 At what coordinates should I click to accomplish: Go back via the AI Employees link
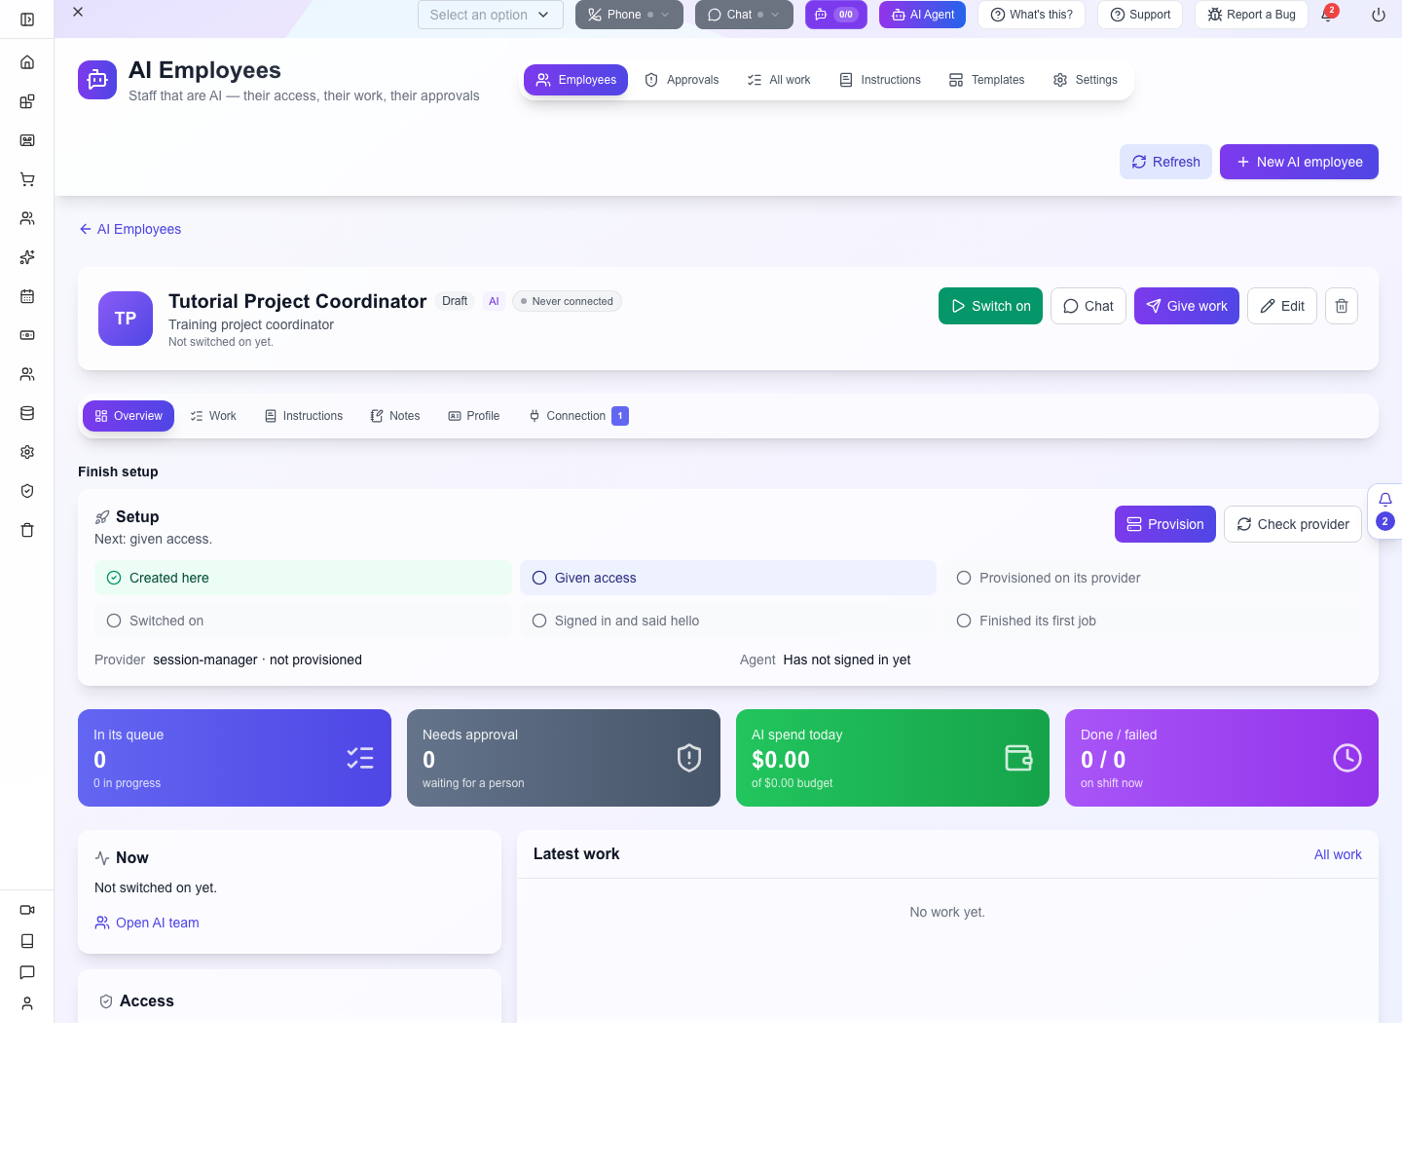[130, 229]
